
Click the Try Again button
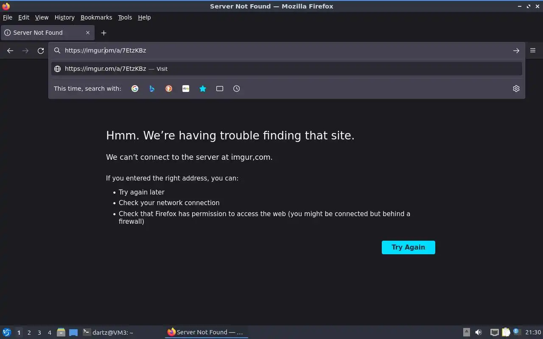[x=409, y=247]
